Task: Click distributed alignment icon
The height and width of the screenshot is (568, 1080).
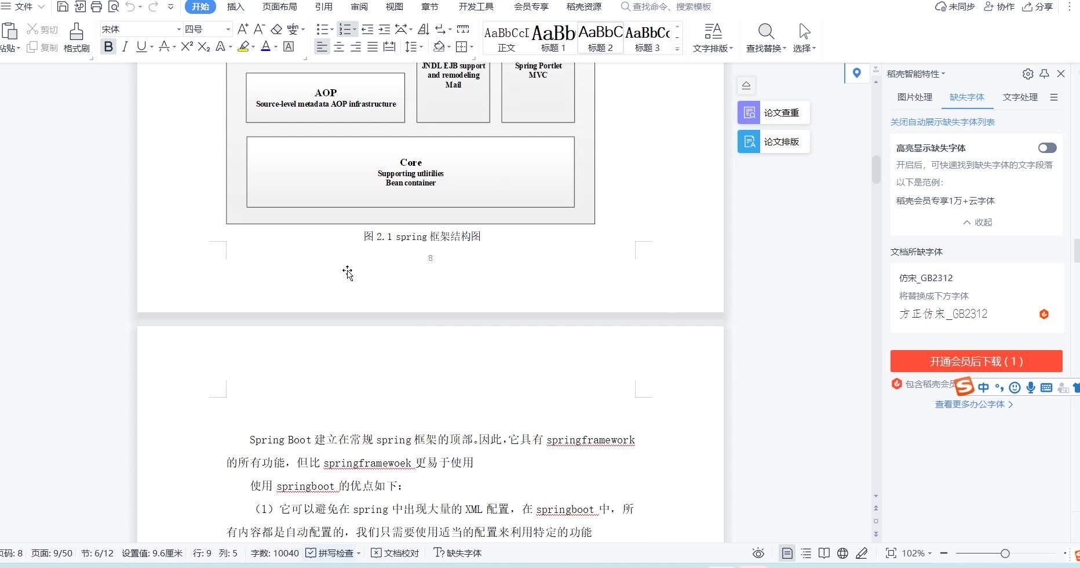Action: click(x=389, y=47)
